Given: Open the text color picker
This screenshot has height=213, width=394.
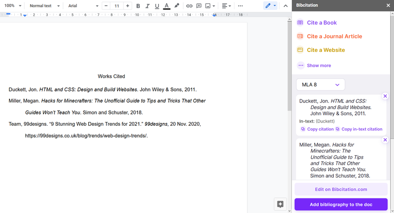Looking at the screenshot, I should click(x=166, y=6).
